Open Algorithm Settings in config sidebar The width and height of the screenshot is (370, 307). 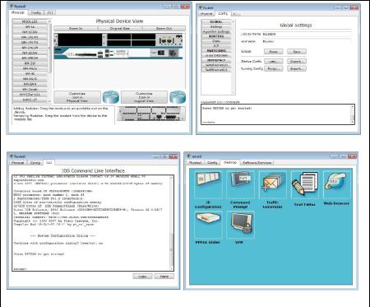pos(216,31)
